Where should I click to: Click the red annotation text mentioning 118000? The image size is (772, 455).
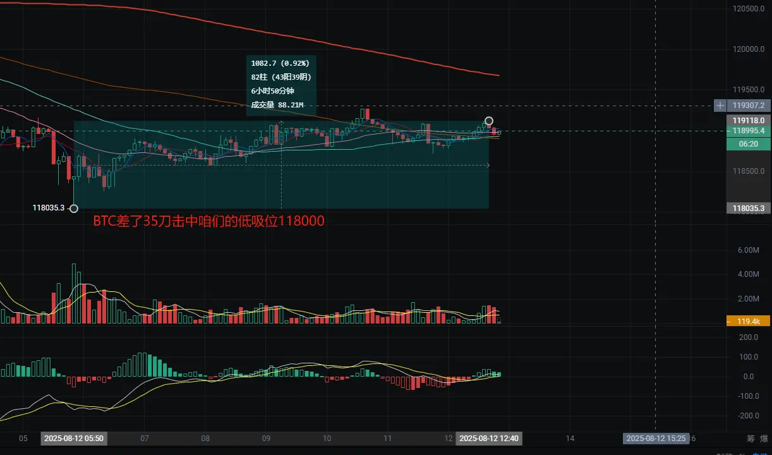pos(209,221)
